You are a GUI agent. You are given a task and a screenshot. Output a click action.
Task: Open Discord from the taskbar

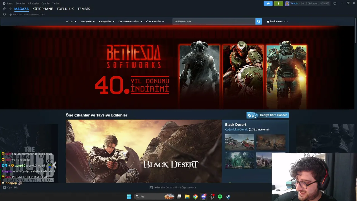tap(204, 197)
